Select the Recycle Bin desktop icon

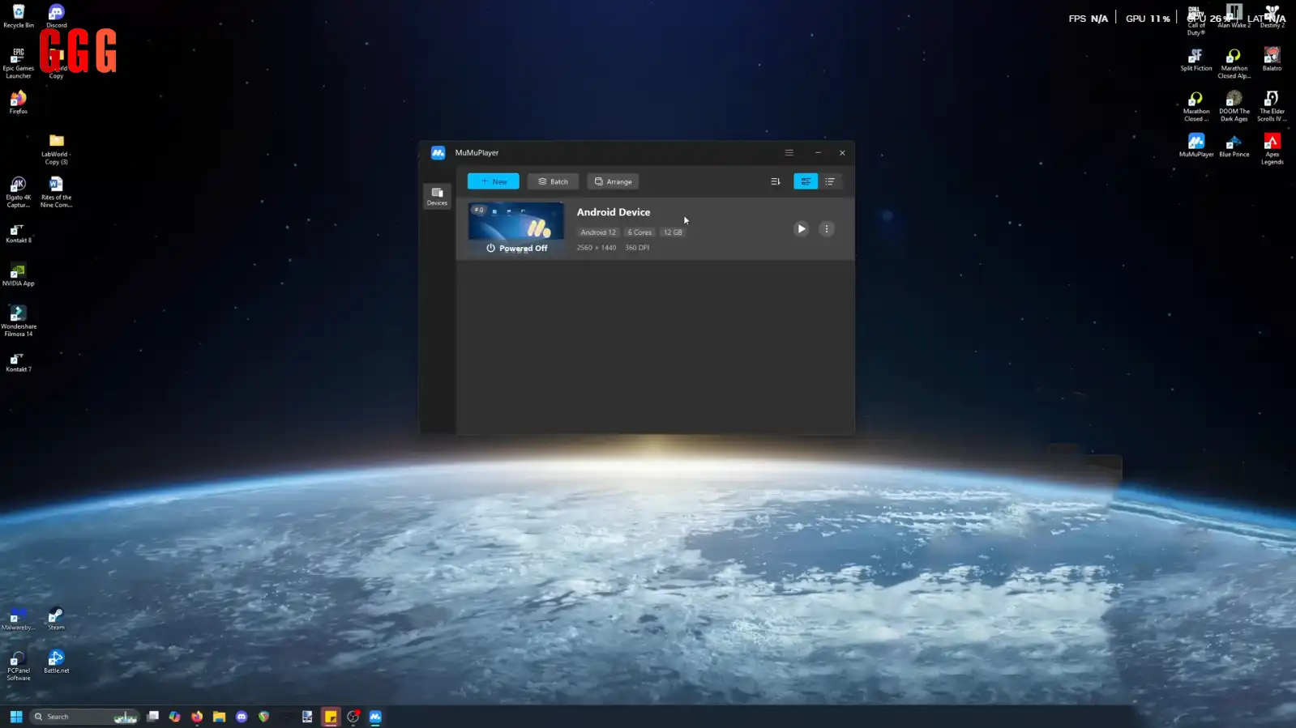19,15
